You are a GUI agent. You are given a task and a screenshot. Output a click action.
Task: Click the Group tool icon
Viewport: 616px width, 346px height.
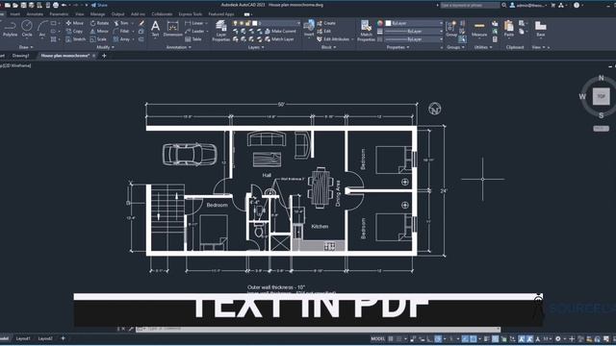(451, 29)
